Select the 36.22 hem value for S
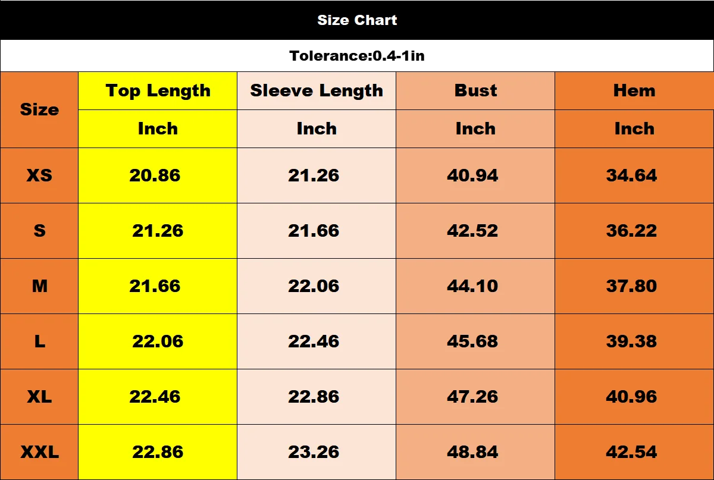 click(x=634, y=231)
